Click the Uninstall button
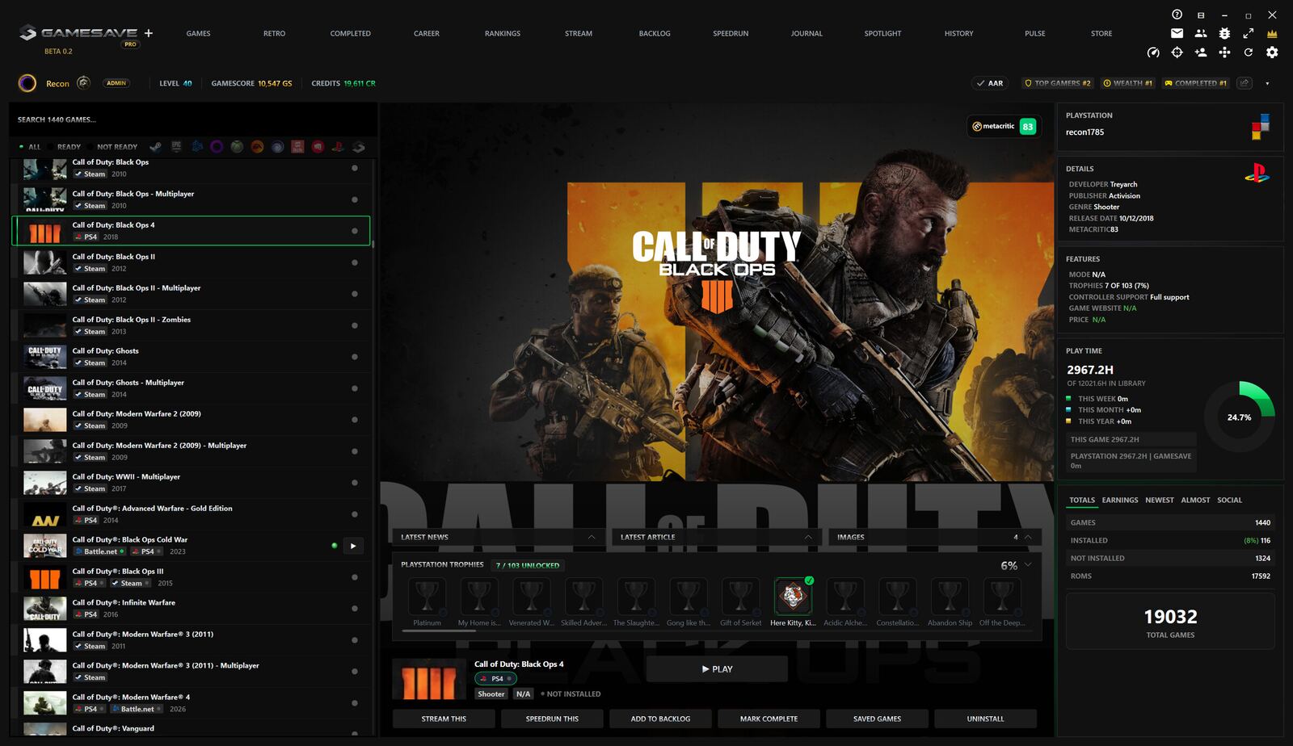Viewport: 1293px width, 746px height. click(985, 719)
